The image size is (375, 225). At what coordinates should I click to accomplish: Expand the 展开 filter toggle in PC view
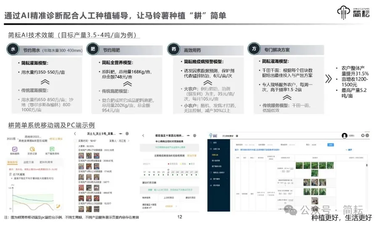pos(349,150)
